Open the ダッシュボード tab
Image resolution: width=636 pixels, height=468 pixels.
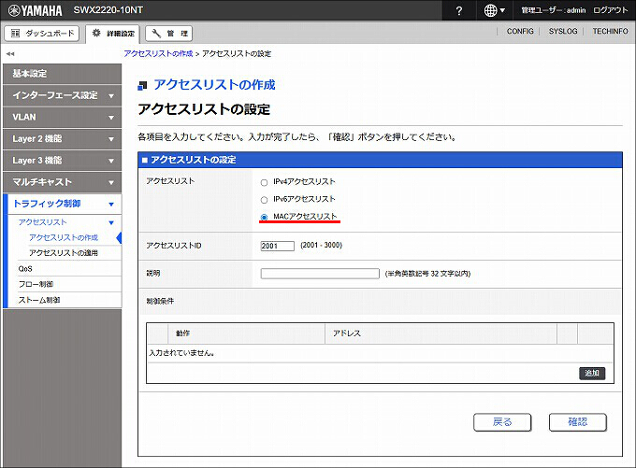click(x=42, y=34)
